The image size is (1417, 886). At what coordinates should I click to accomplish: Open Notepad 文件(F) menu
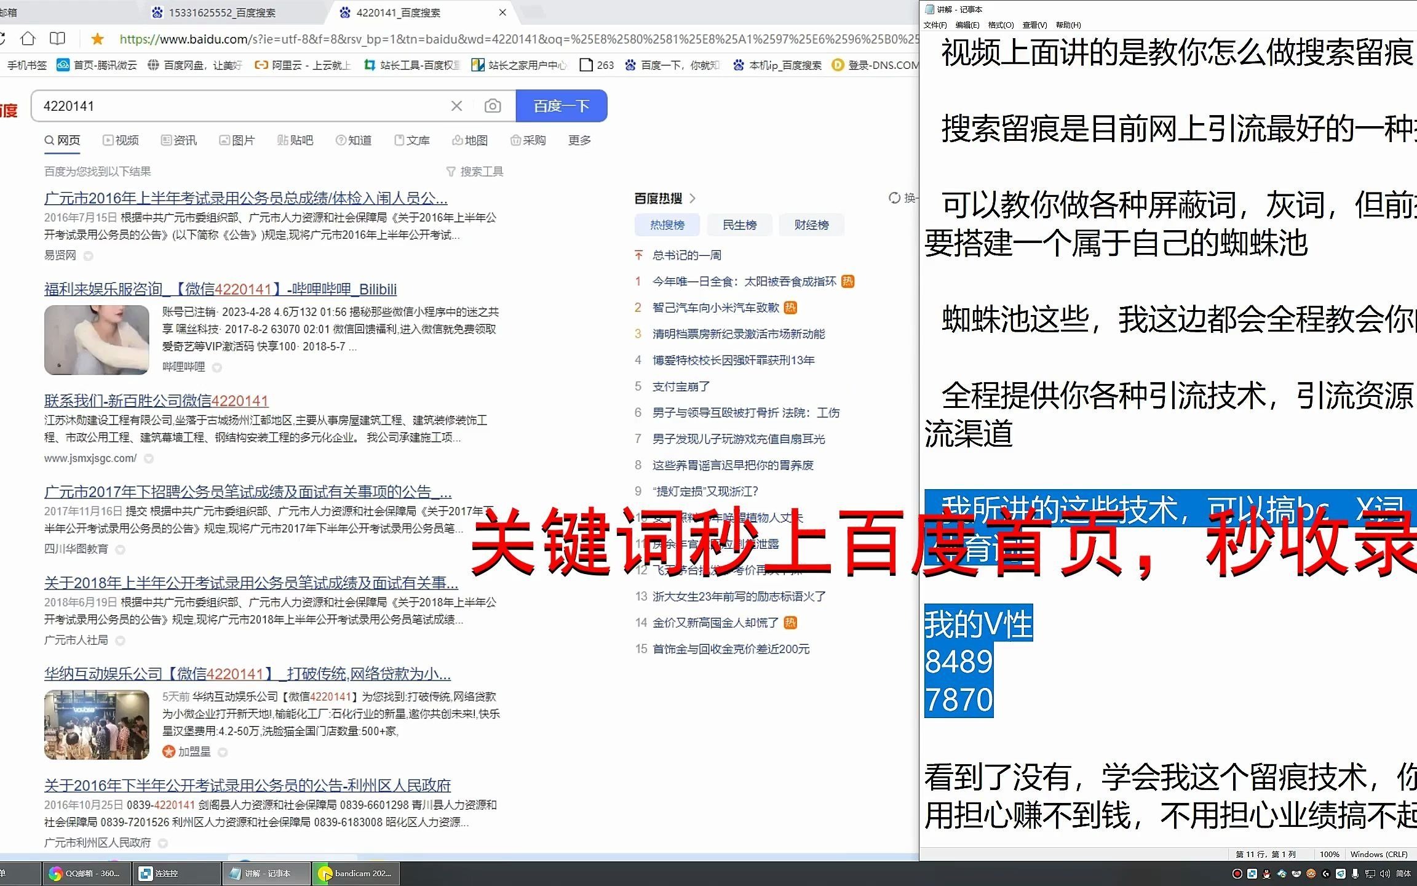tap(935, 25)
